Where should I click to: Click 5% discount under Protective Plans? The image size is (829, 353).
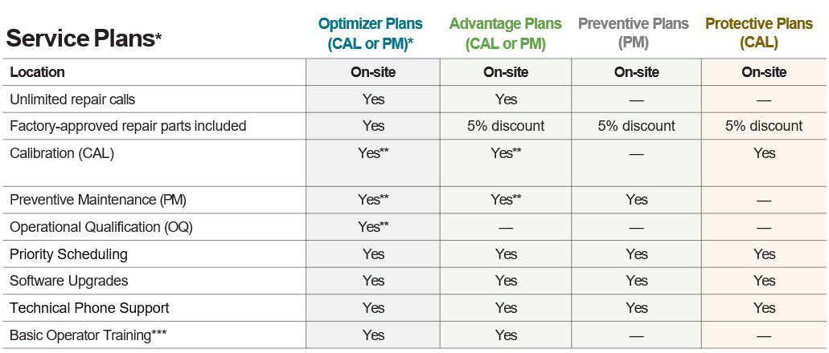pyautogui.click(x=764, y=126)
